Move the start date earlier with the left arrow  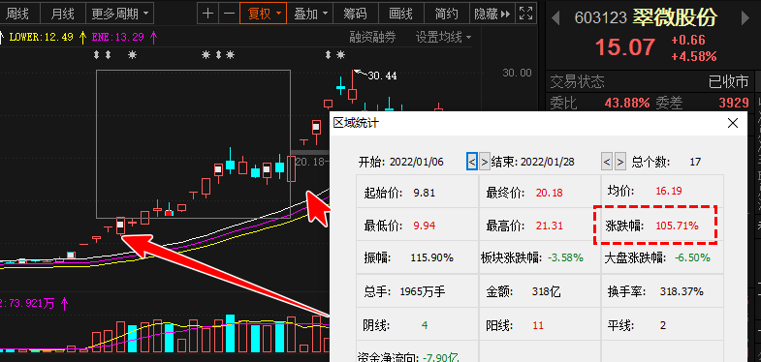(472, 162)
